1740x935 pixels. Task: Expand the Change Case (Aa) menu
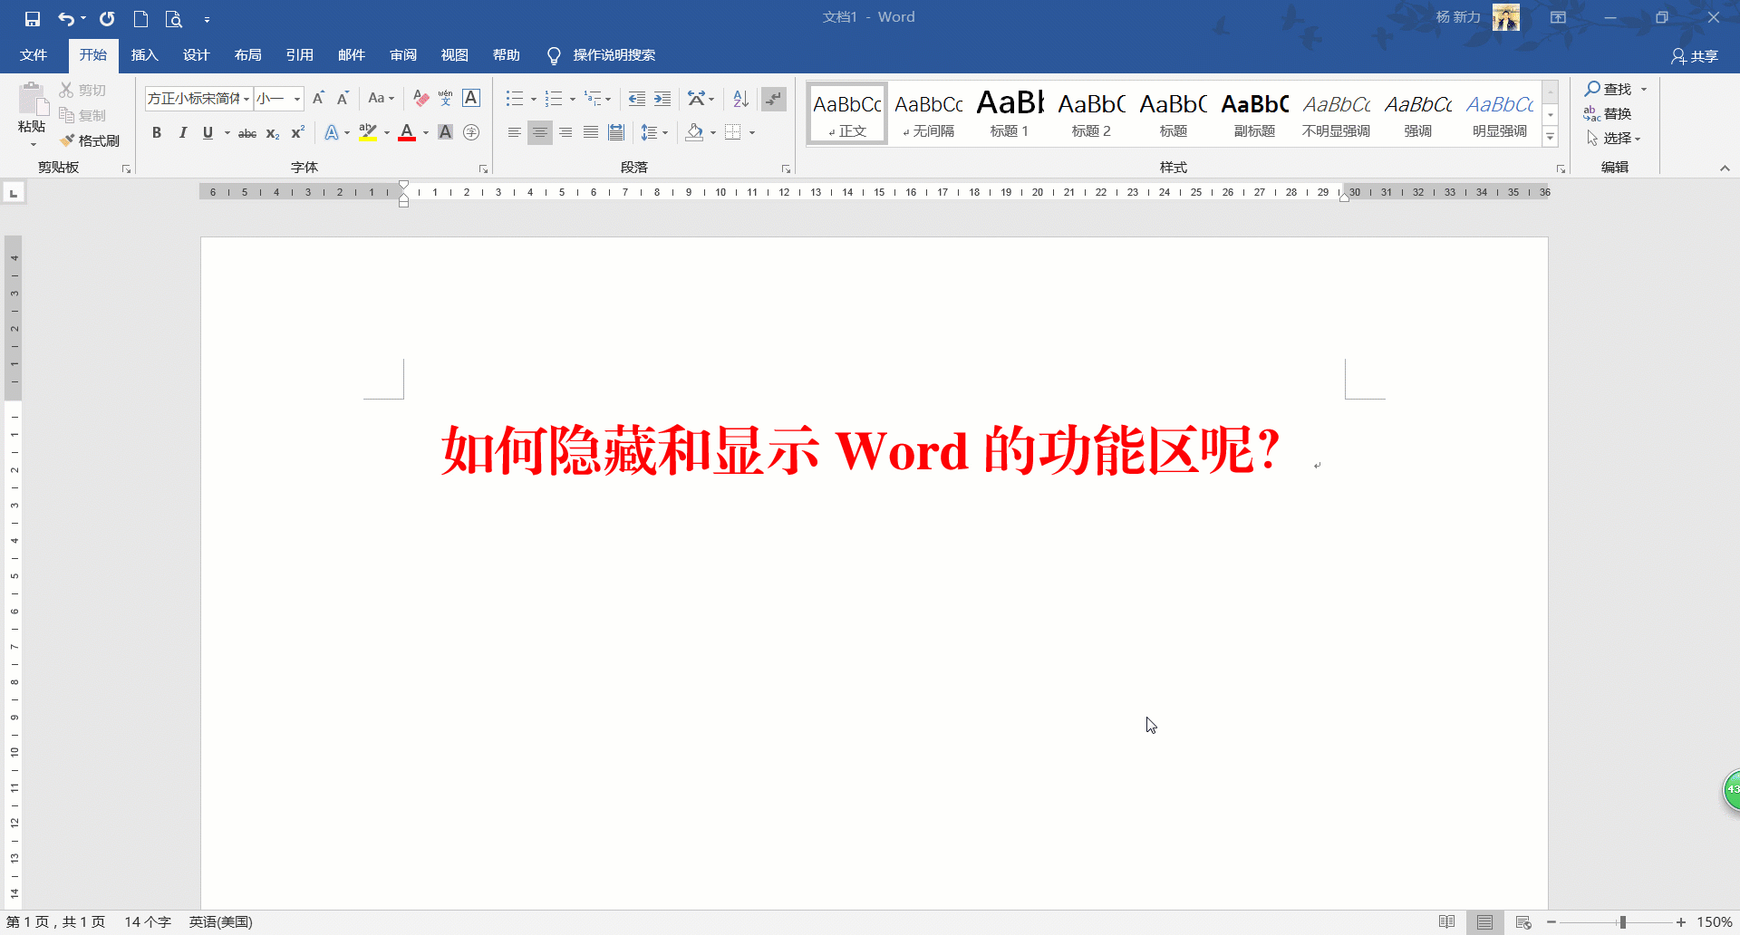point(382,98)
